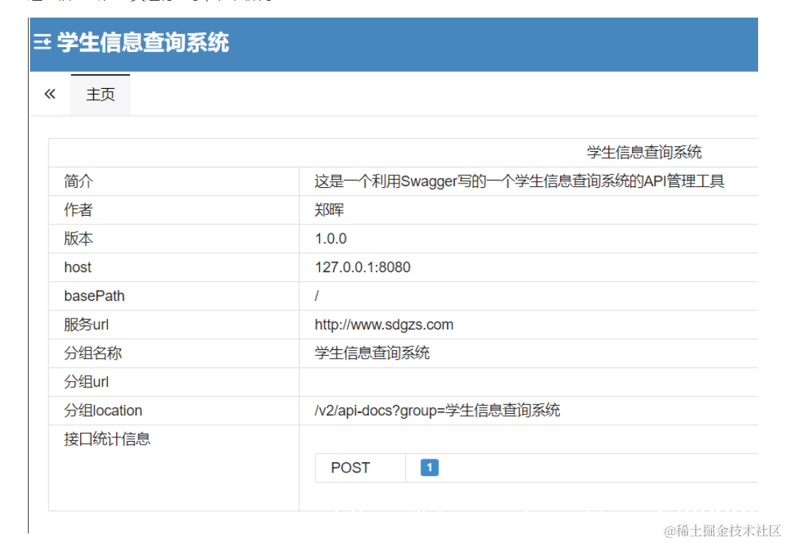Select the 分组名称 value 学生信息查询系统
Image resolution: width=786 pixels, height=543 pixels.
(372, 353)
